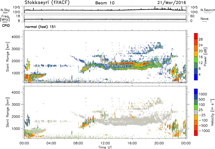Click the 2000 km tick on power panel
This screenshot has height=149, width=215.
coord(16,61)
